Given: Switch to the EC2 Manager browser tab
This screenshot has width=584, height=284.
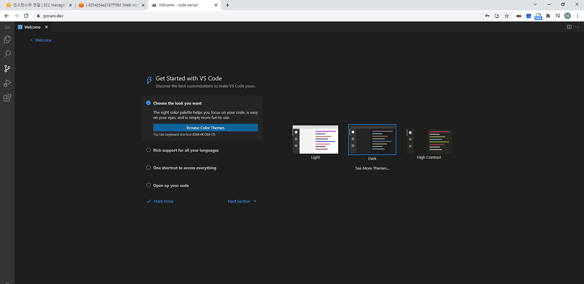Looking at the screenshot, I should pos(36,5).
